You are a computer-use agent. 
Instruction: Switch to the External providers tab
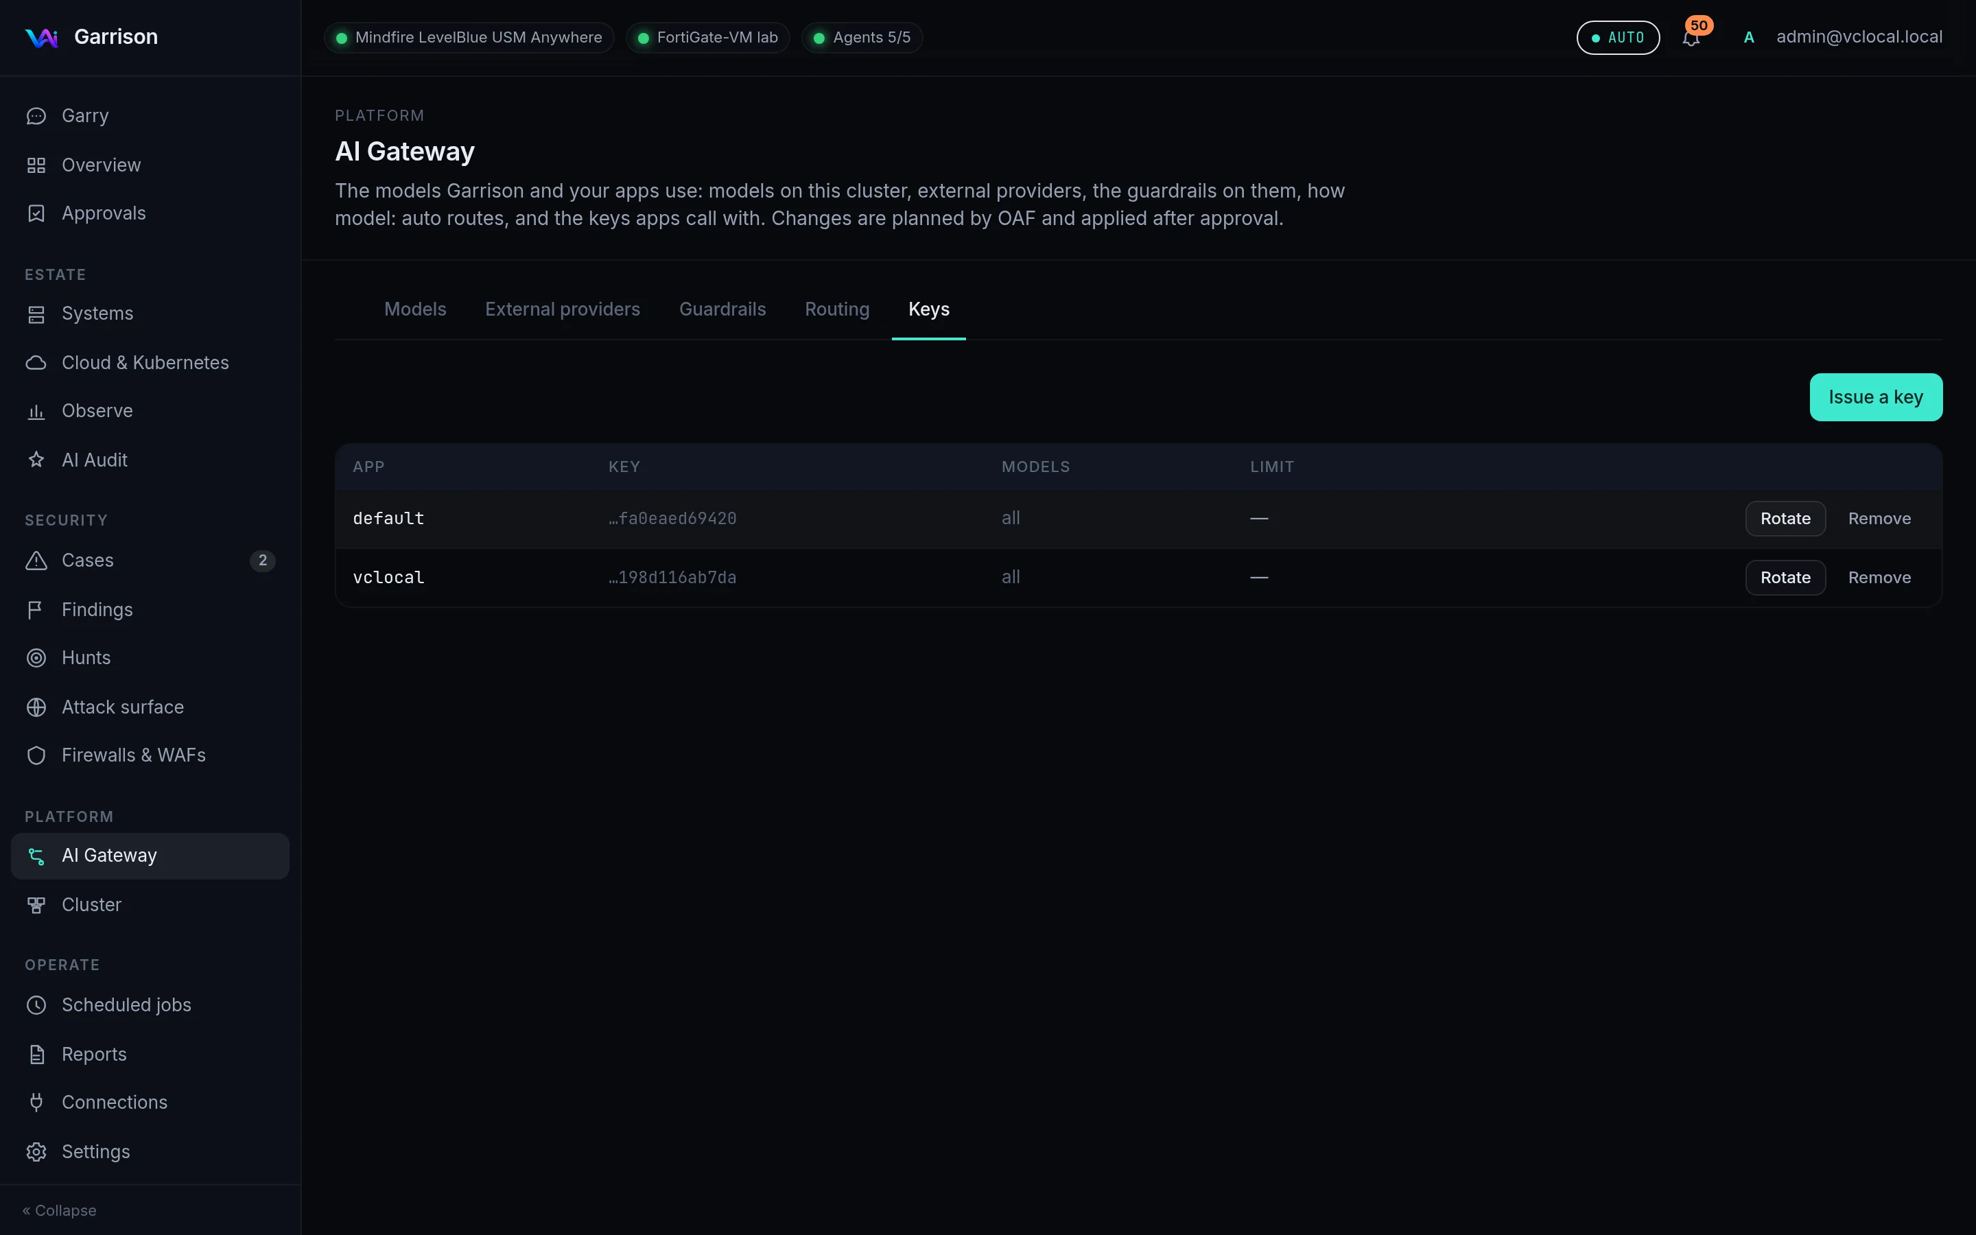point(563,309)
